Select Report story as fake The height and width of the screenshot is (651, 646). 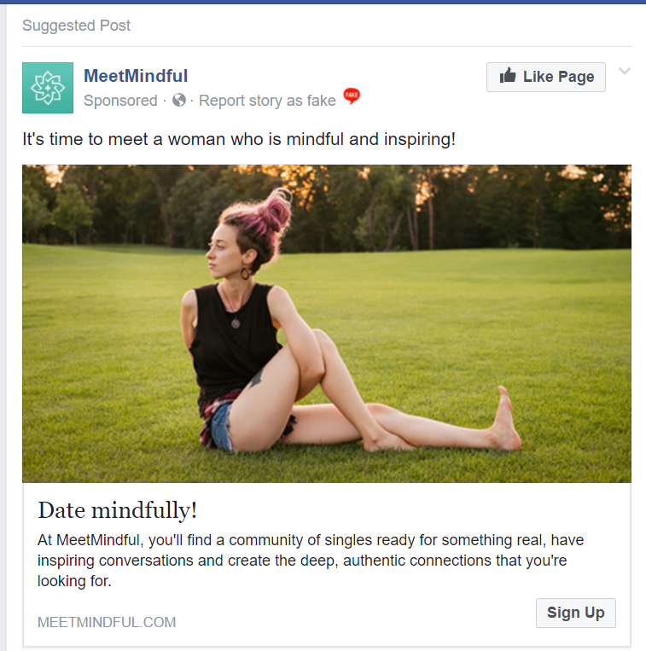tap(268, 101)
